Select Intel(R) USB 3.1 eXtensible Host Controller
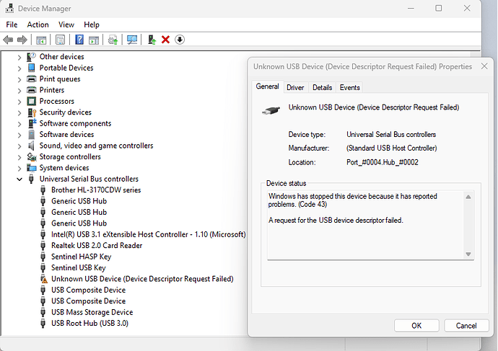 149,234
